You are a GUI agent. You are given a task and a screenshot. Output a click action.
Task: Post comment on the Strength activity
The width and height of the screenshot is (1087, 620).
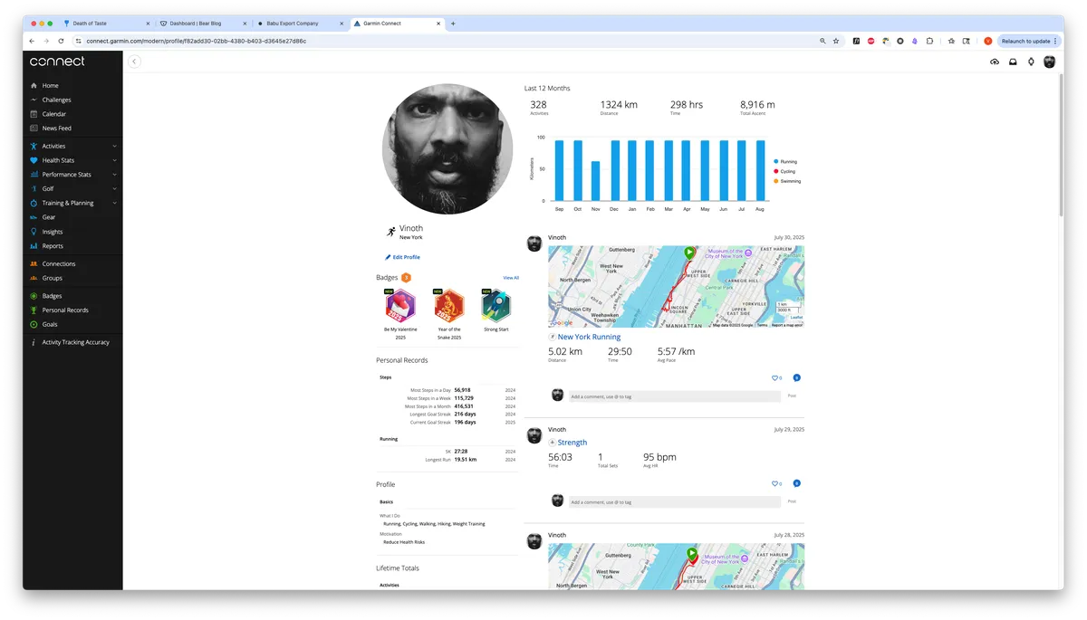[792, 501]
